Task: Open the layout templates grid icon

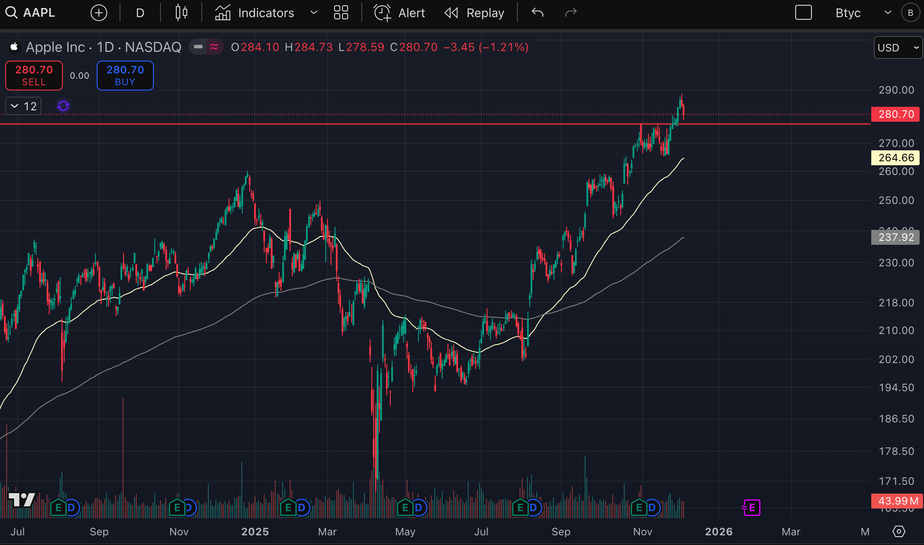Action: (341, 13)
